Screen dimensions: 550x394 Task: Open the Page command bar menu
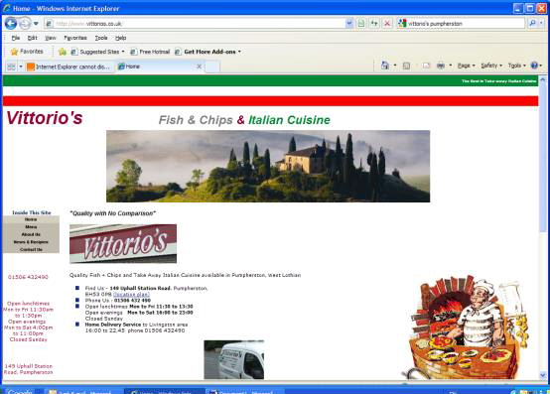point(466,66)
